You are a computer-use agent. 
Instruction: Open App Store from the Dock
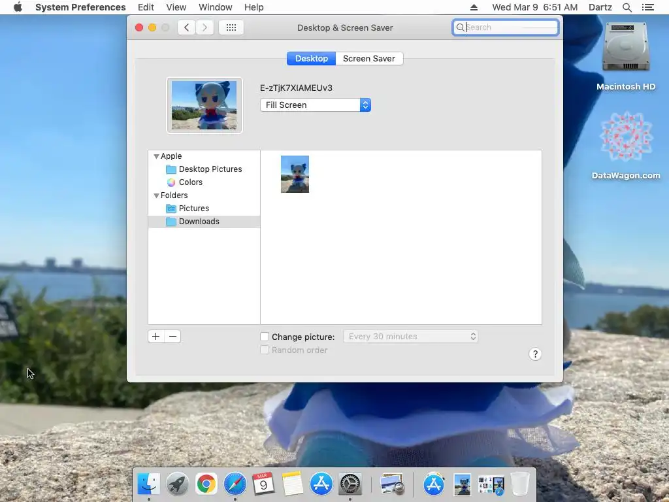click(321, 484)
